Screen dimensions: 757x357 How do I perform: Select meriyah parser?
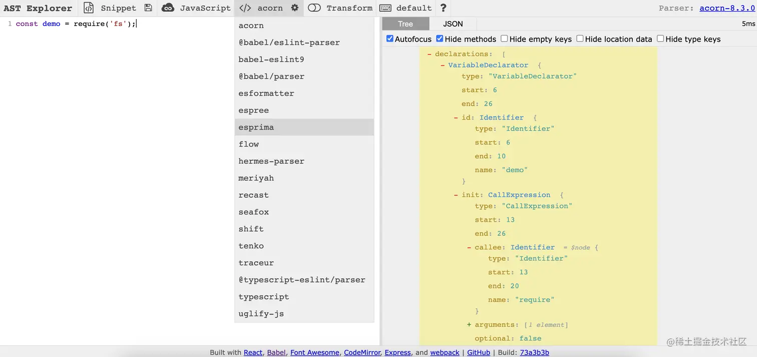pos(304,178)
